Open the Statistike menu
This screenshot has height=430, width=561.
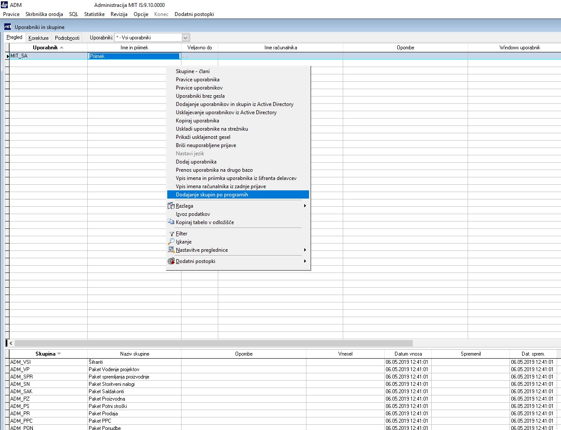coord(94,14)
